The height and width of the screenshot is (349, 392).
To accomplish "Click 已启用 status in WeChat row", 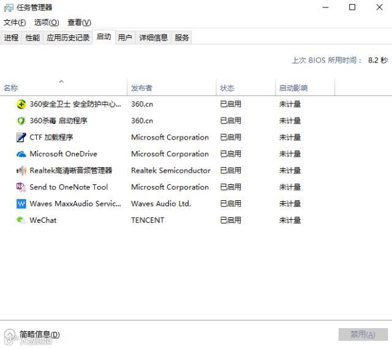I will click(230, 220).
